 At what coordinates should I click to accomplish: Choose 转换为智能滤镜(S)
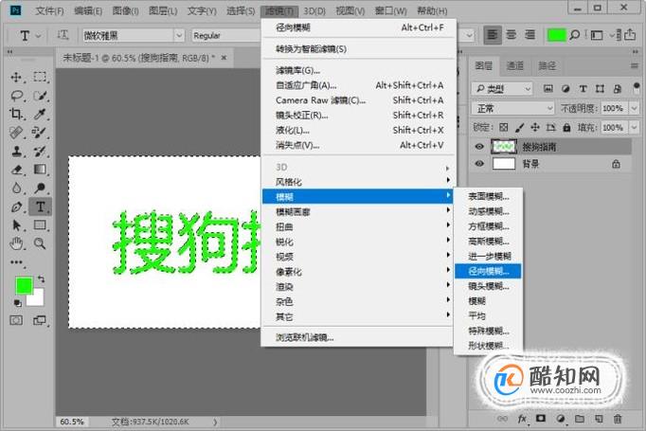(358, 49)
